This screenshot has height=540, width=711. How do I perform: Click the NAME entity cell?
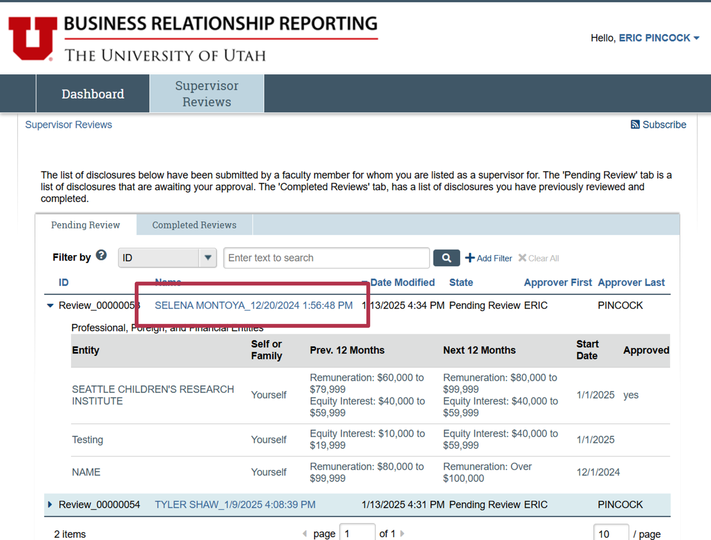[86, 472]
